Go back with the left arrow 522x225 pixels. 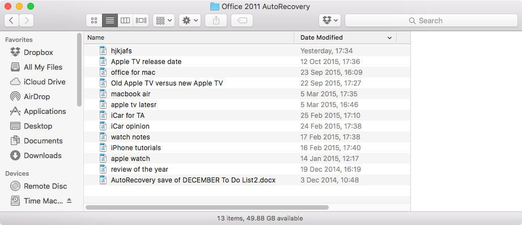(11, 20)
